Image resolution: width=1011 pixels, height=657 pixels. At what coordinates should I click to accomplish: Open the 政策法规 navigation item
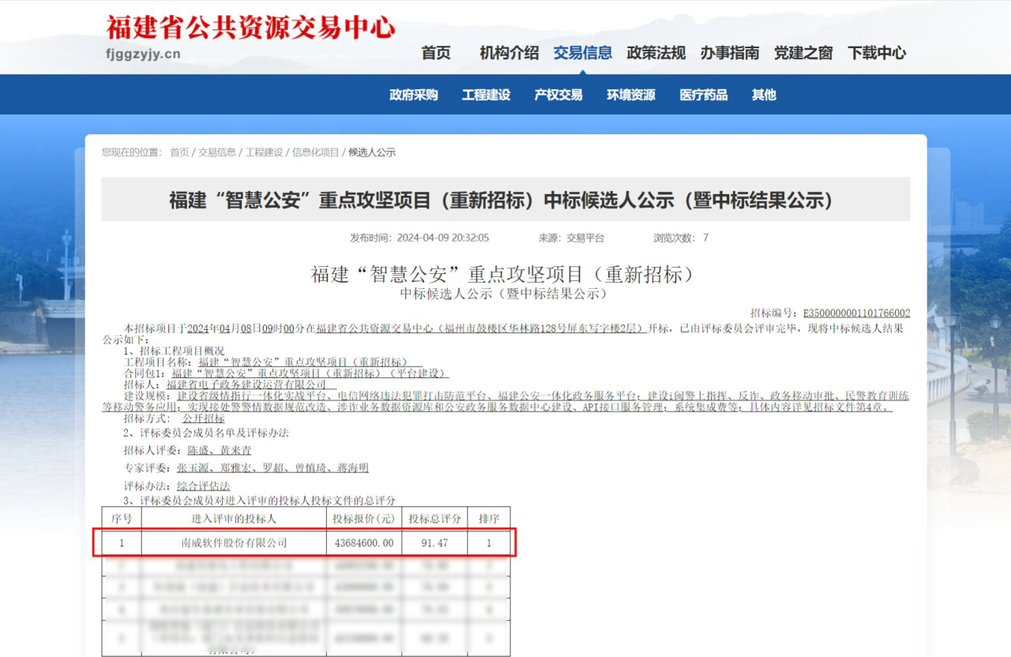(x=656, y=53)
